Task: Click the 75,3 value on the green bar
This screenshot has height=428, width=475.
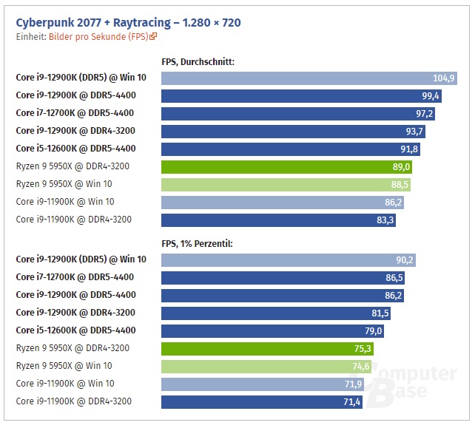Action: (x=363, y=349)
